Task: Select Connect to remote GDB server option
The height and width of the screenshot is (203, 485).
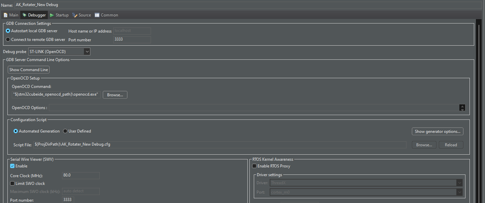Action: (8, 39)
